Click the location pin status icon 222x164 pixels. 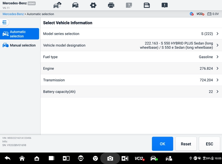coord(191,158)
